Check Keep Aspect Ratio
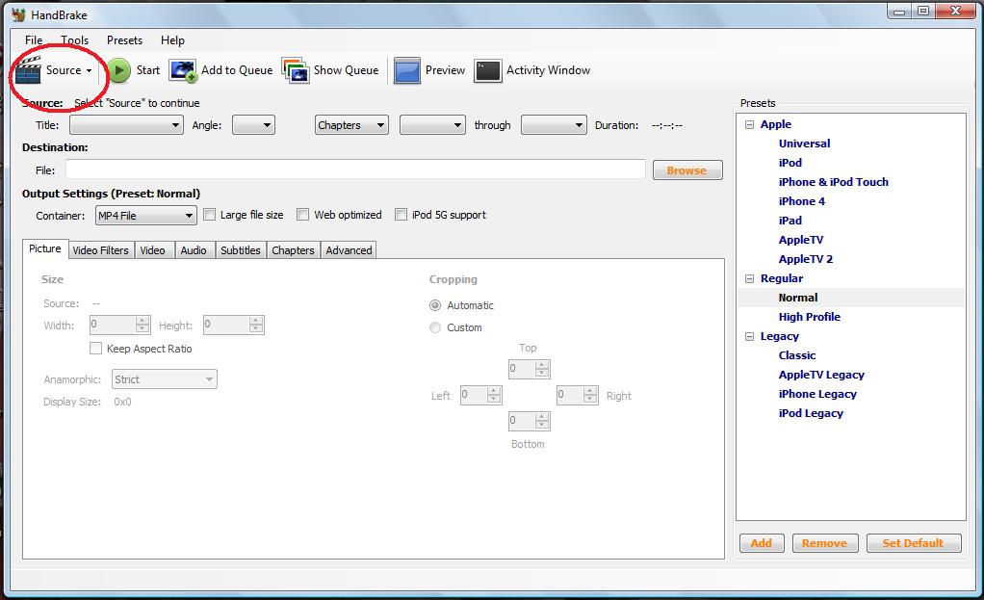Image resolution: width=984 pixels, height=600 pixels. [96, 349]
